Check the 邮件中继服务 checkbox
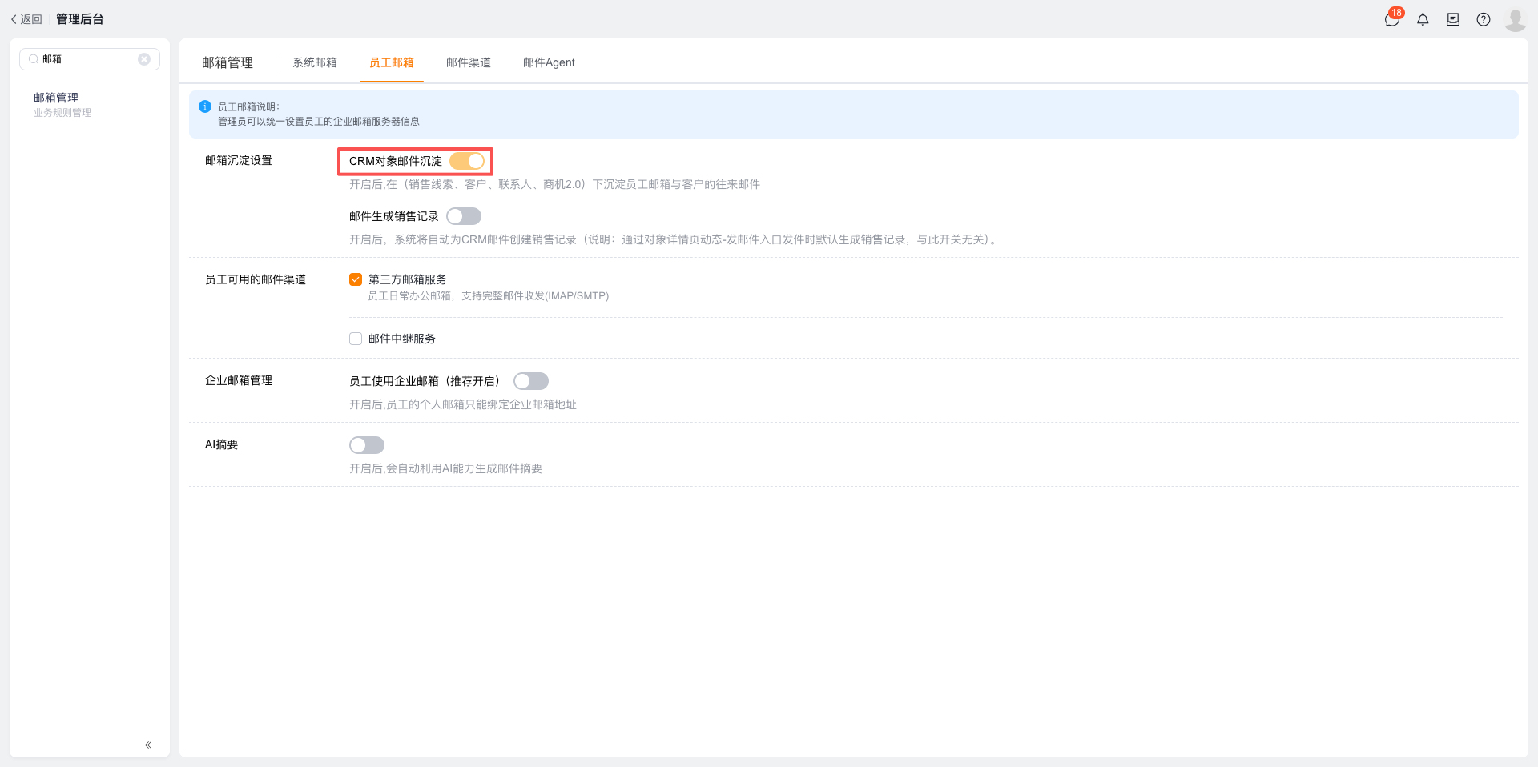Image resolution: width=1538 pixels, height=767 pixels. tap(356, 339)
